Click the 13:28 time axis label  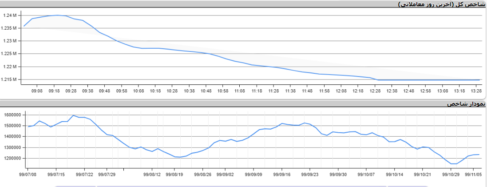pyautogui.click(x=476, y=91)
